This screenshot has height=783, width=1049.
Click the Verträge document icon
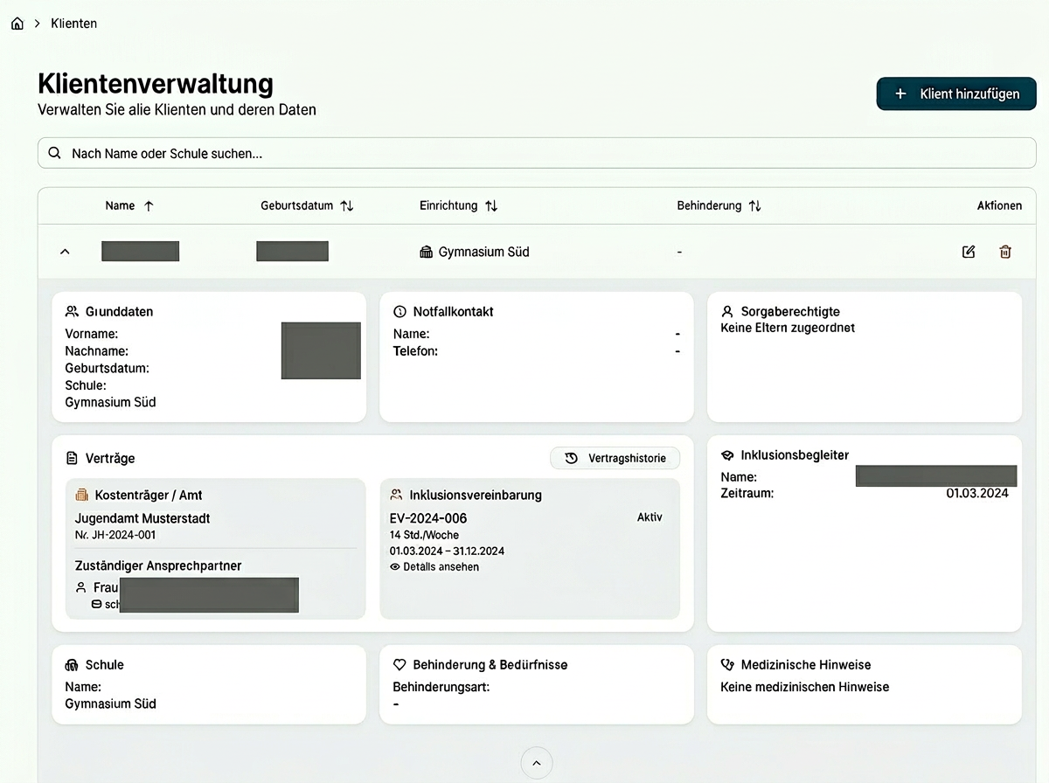tap(72, 458)
